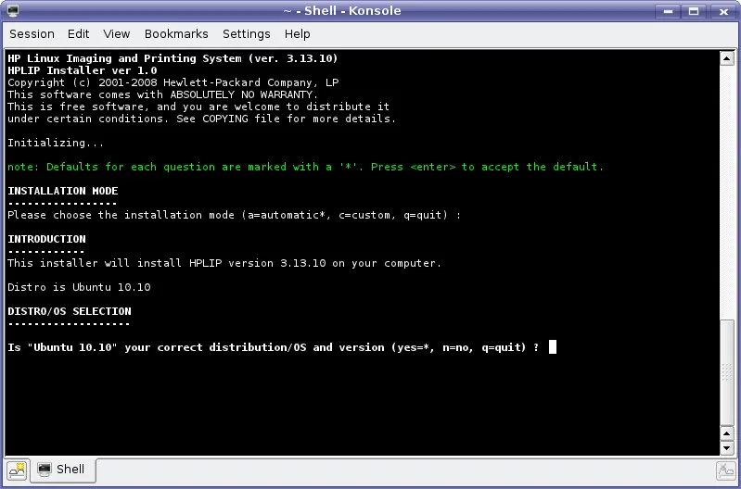Screen dimensions: 741x489
Task: Open the Edit menu
Action: pos(78,34)
